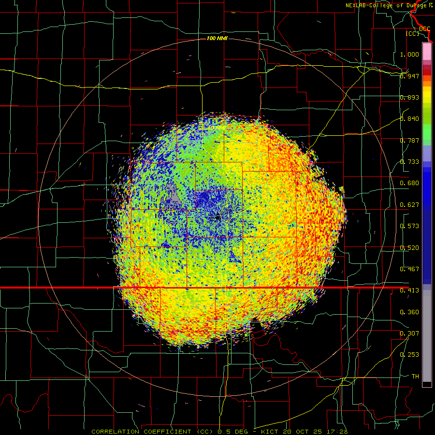Click the 0.307 legend value
435x435 pixels.
409,333
